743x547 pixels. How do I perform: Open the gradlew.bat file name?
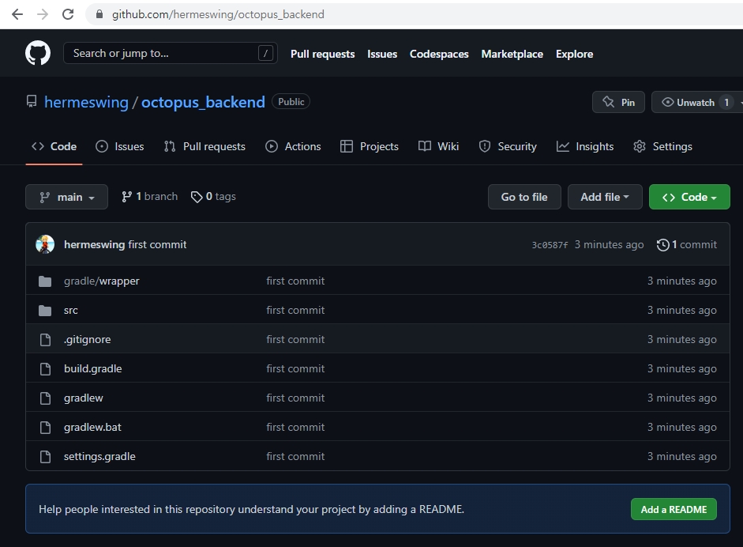click(93, 427)
